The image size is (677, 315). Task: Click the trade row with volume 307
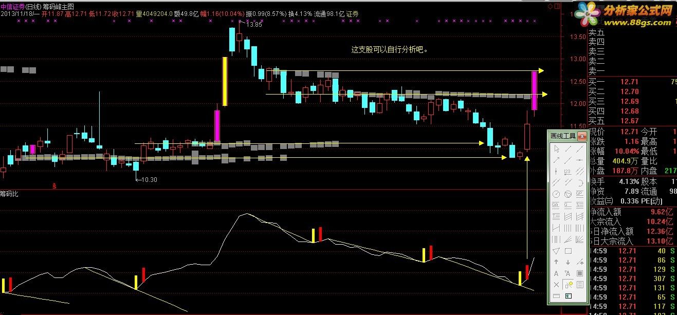pos(632,279)
